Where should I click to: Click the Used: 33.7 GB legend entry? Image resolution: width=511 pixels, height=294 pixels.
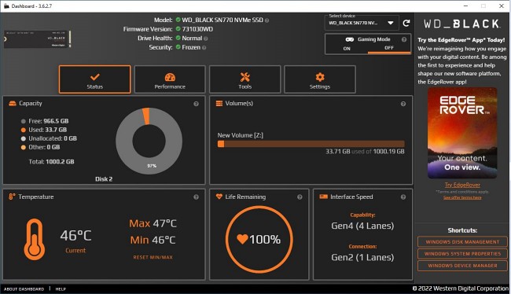coord(44,130)
